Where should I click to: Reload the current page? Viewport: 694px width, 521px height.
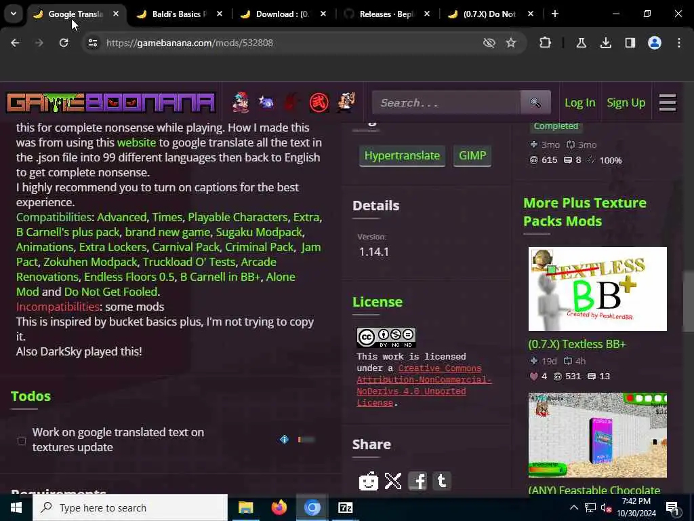64,43
